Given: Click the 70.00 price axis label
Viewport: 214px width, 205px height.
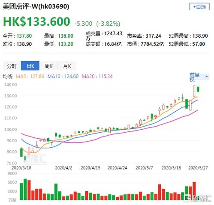Looking at the screenshot, I should tap(12, 163).
